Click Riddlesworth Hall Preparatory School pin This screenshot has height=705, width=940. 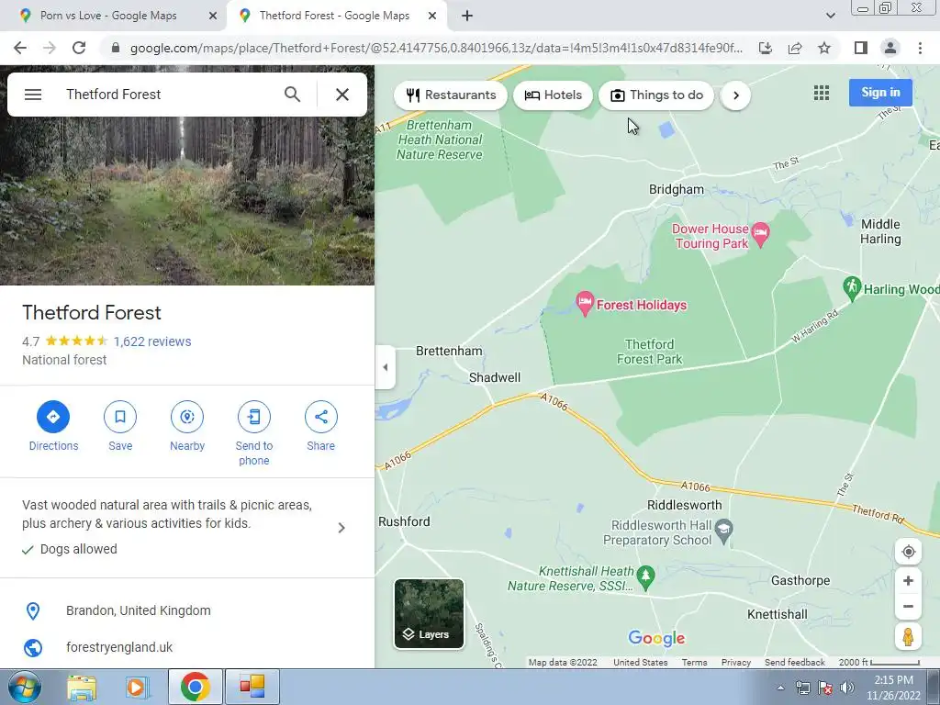click(x=724, y=531)
